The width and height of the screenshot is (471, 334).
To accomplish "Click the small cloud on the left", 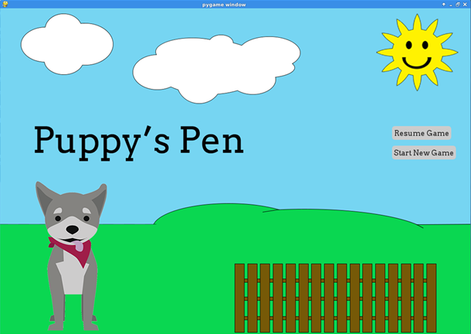I will pos(66,44).
